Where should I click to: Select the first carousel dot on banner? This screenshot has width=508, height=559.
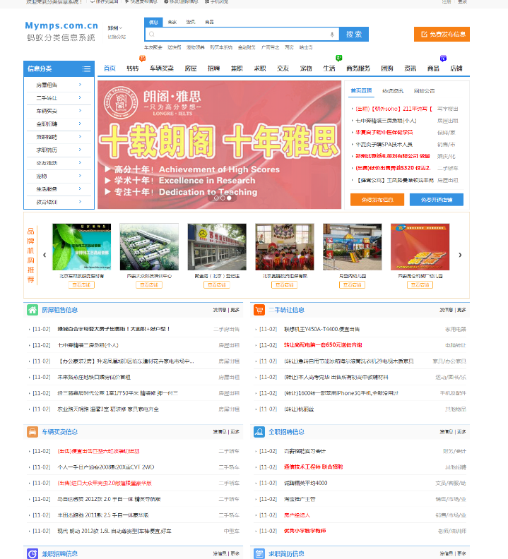[216, 198]
